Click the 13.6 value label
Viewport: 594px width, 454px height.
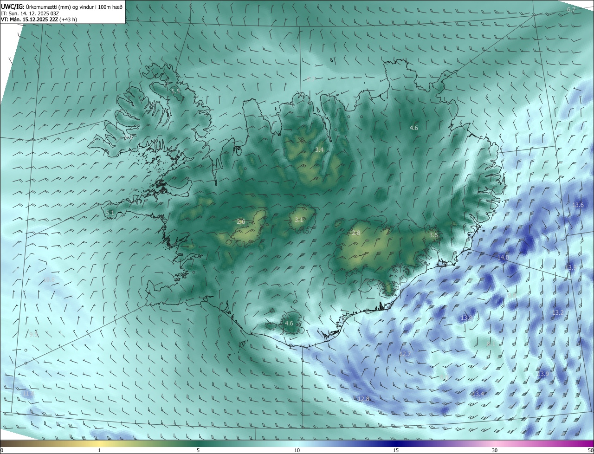[578, 205]
